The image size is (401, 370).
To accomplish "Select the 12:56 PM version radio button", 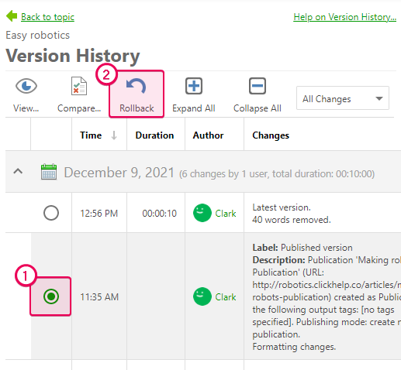I will (51, 213).
